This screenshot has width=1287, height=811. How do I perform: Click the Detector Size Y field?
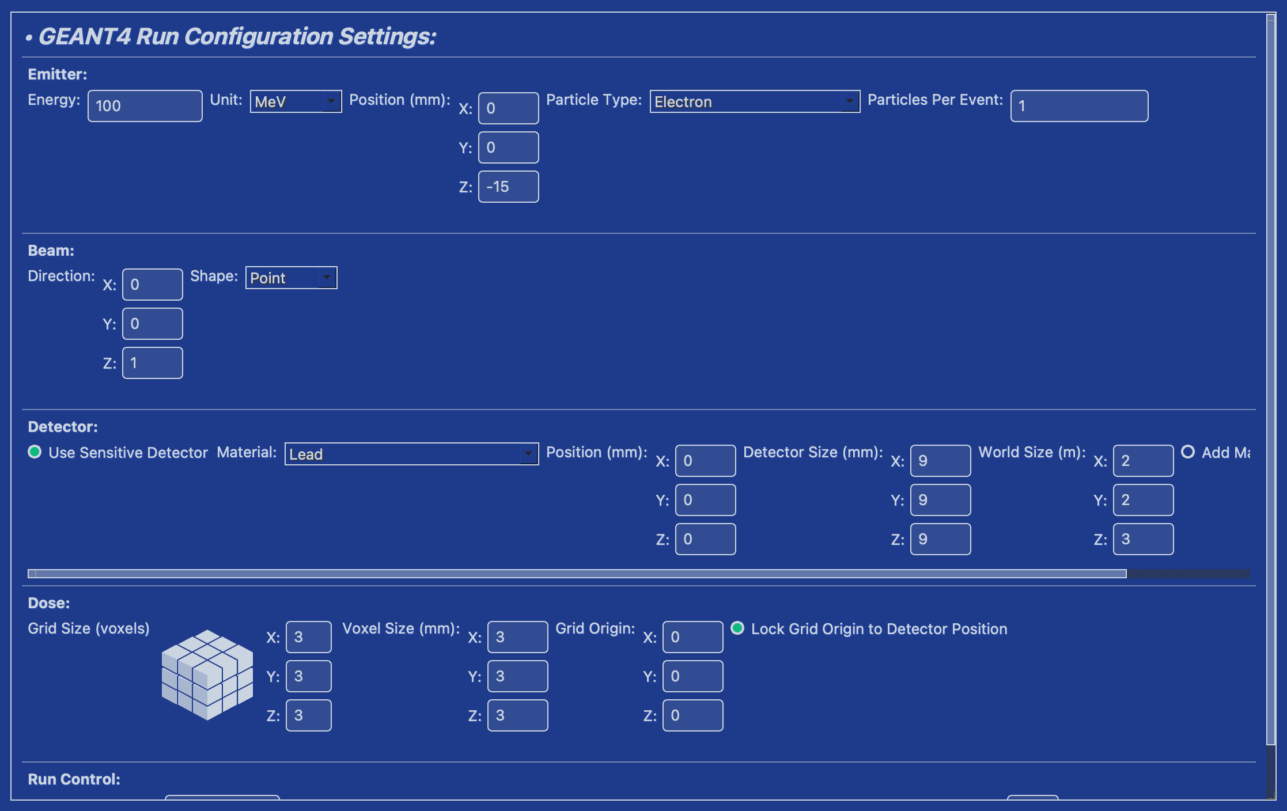tap(941, 500)
